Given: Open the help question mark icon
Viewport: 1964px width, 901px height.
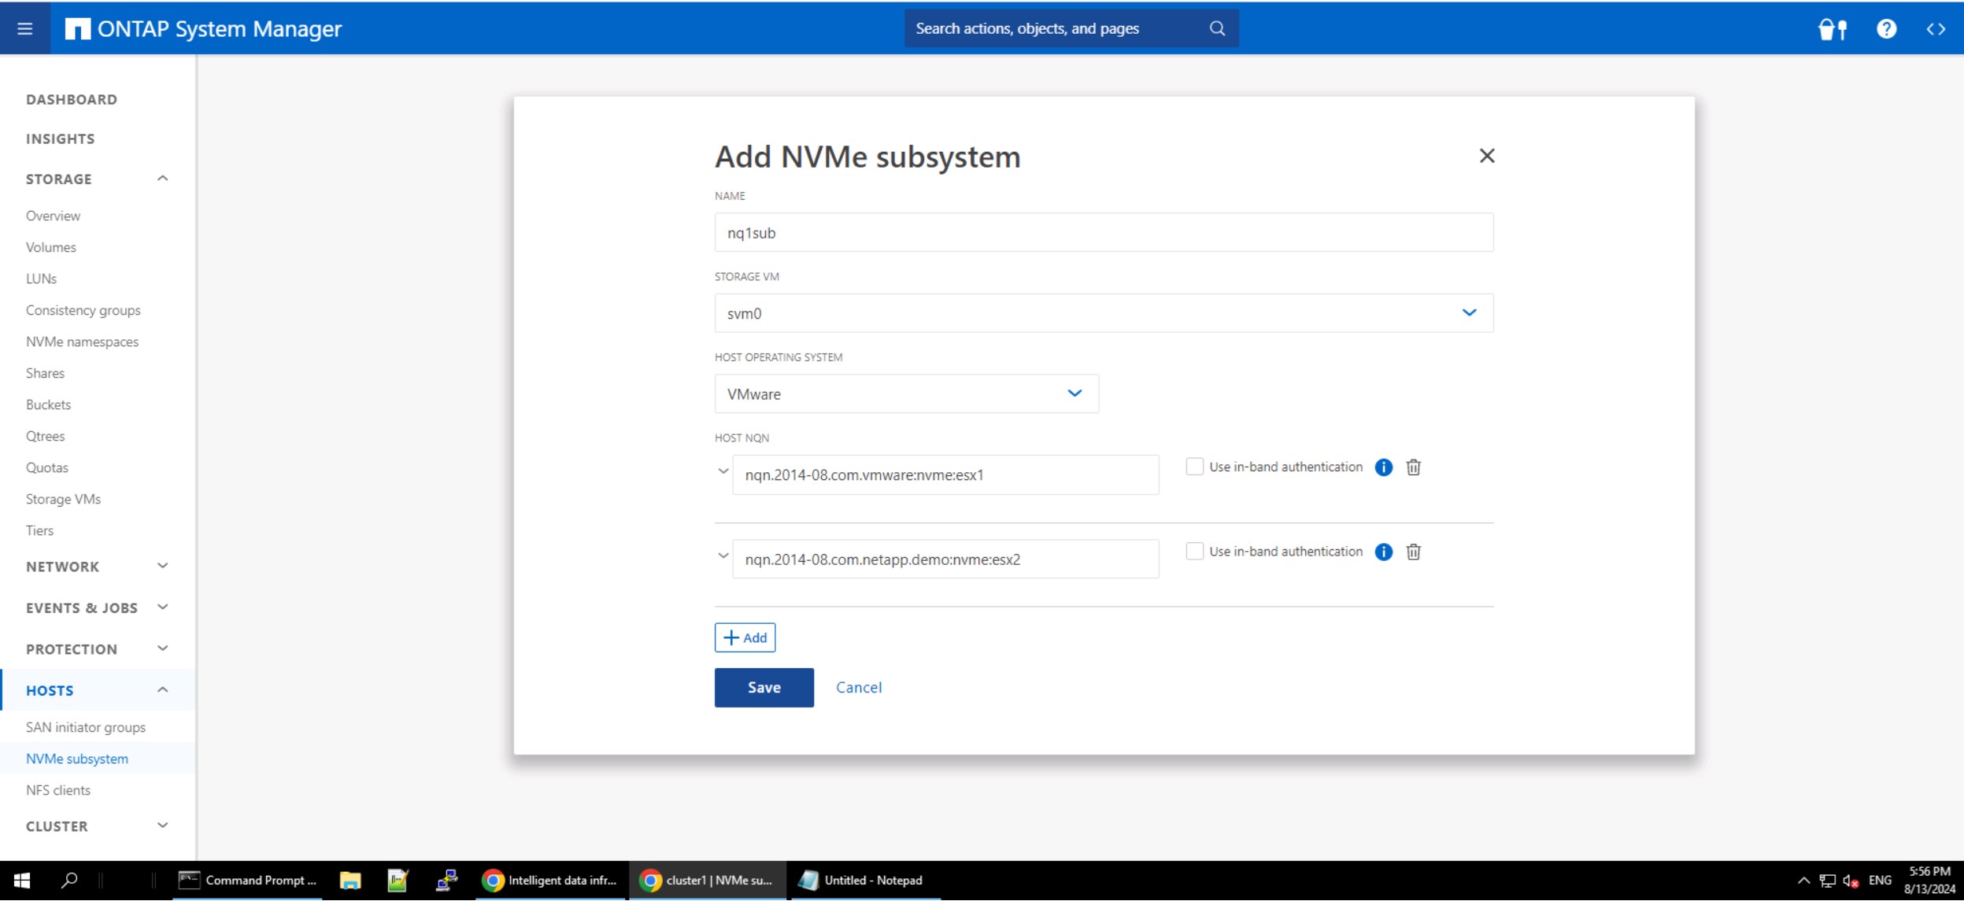Looking at the screenshot, I should tap(1886, 29).
